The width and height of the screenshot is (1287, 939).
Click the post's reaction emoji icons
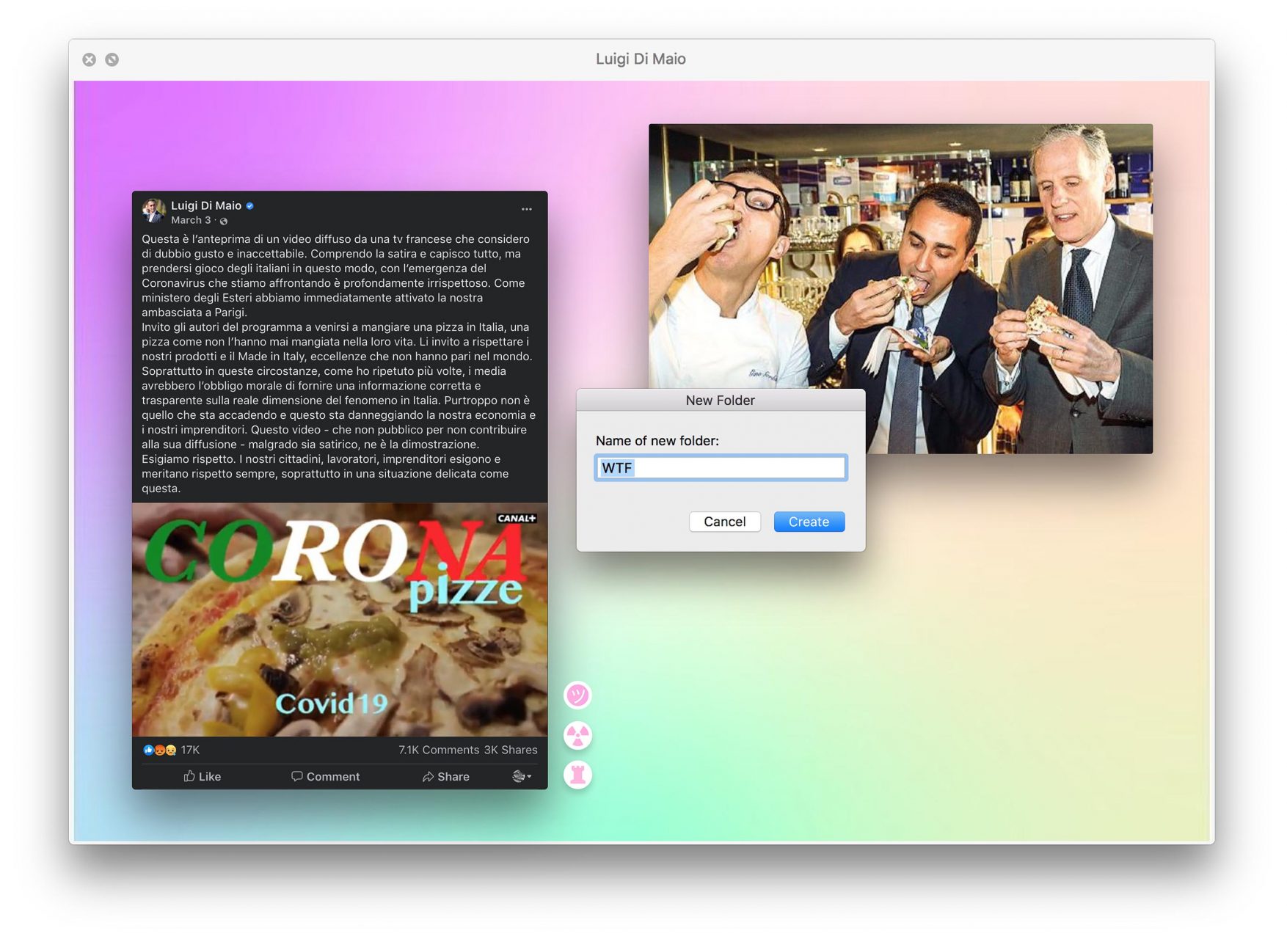point(159,750)
